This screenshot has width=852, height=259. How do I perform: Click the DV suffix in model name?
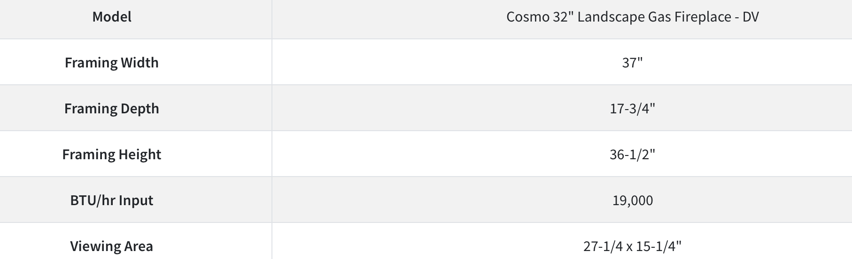pos(751,17)
